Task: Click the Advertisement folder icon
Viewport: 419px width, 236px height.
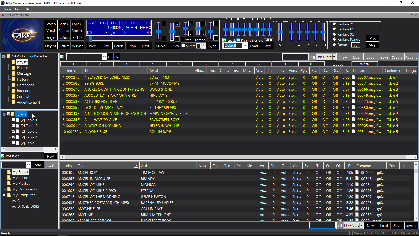Action: (x=14, y=102)
